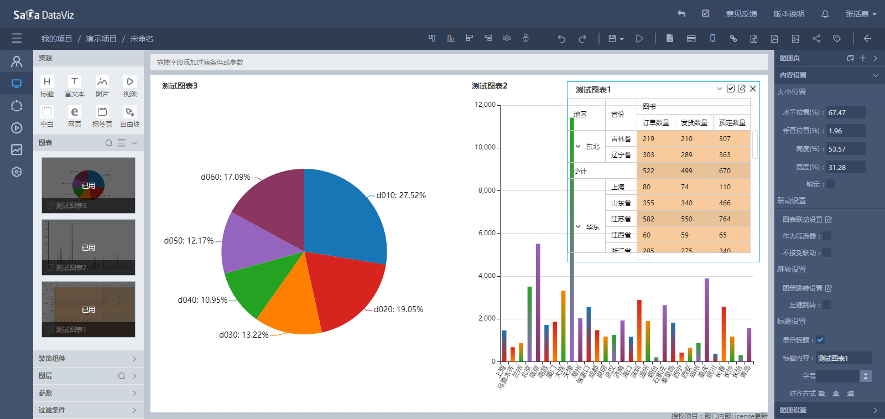Open the hamburger menu icon
This screenshot has height=419, width=885.
pos(17,38)
